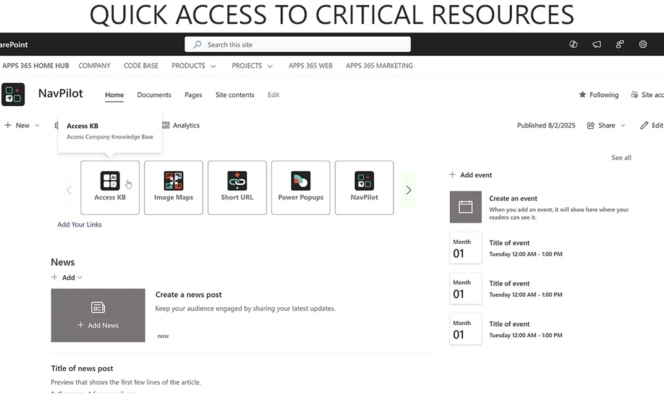Click the Edit navigation link
This screenshot has height=415, width=664.
(x=273, y=95)
